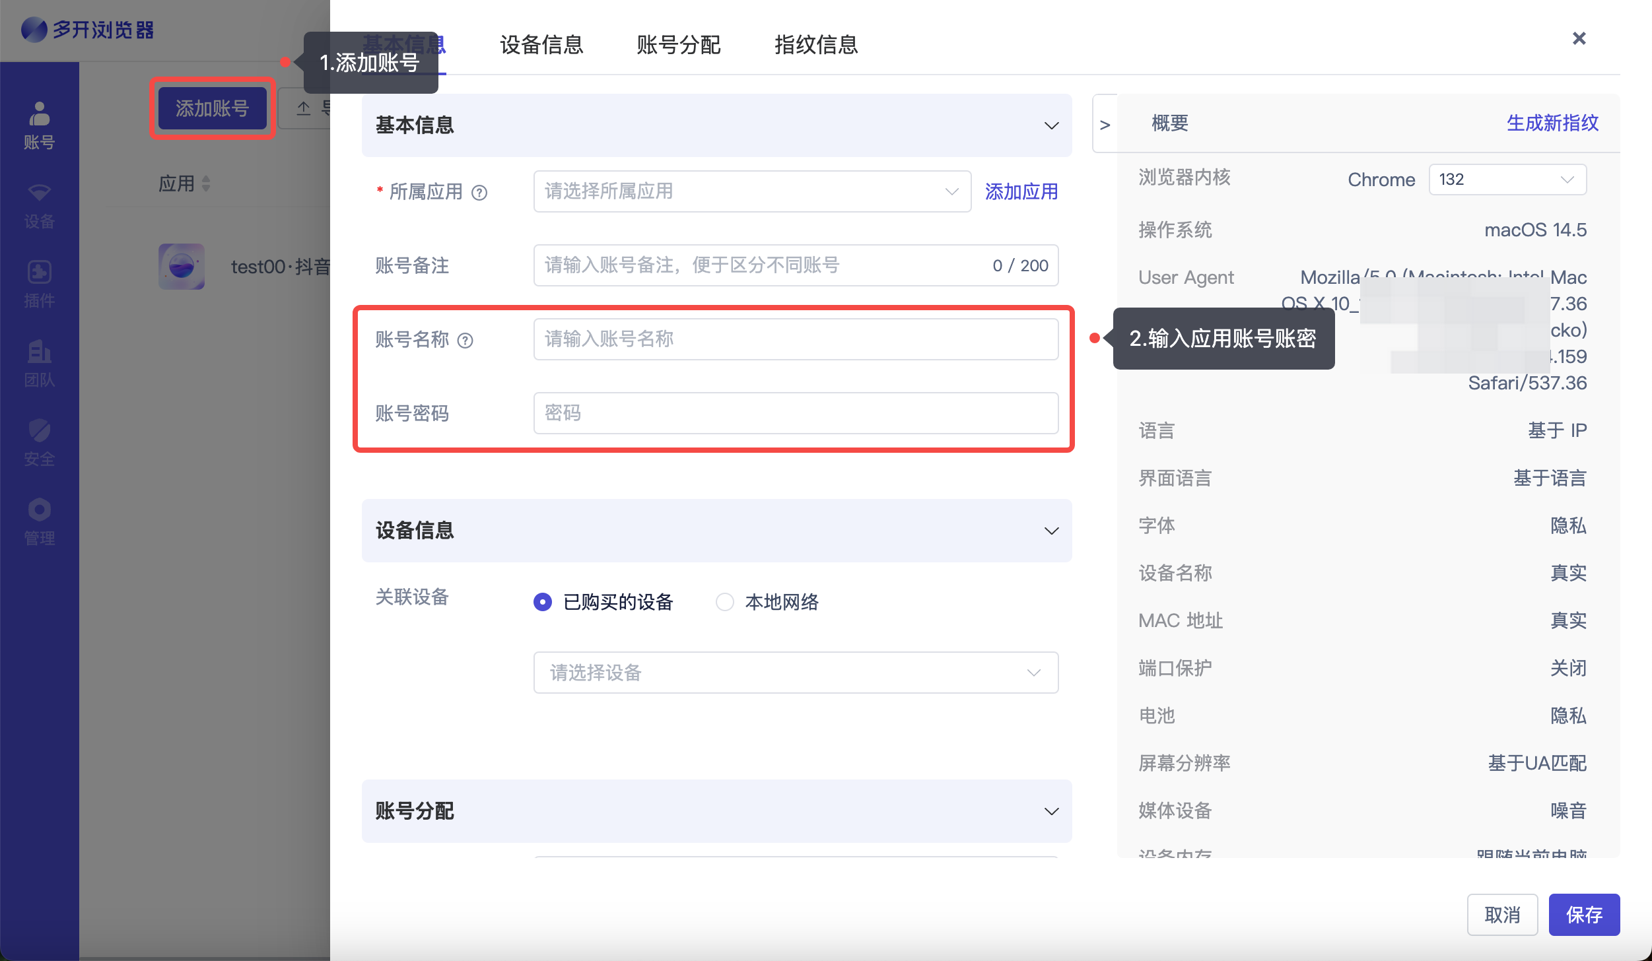Viewport: 1652px width, 961px height.
Task: Switch to the 指纹信息 tab
Action: click(x=815, y=45)
